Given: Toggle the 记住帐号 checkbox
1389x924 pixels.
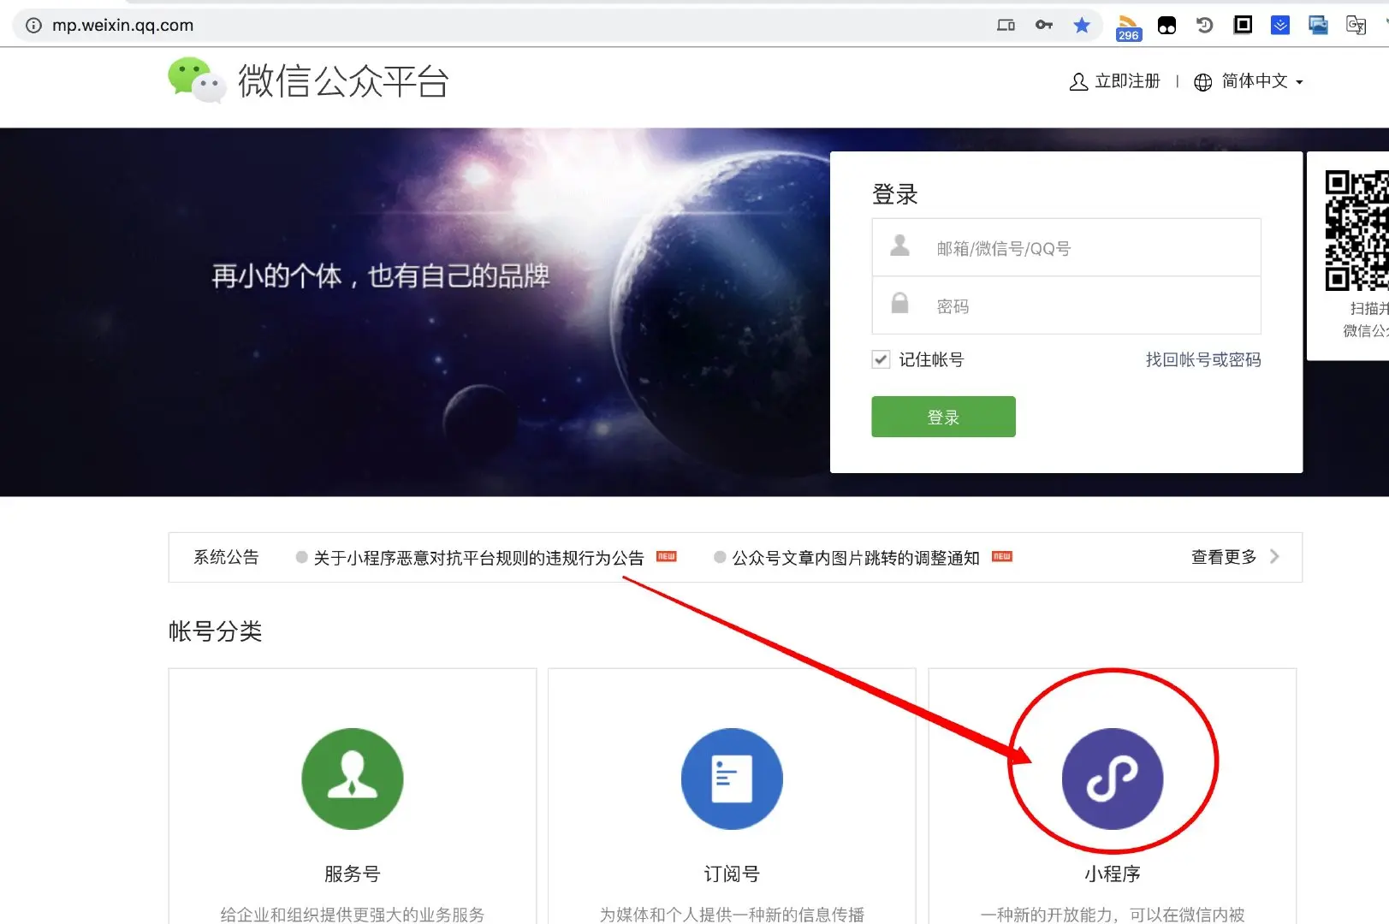Looking at the screenshot, I should point(881,359).
